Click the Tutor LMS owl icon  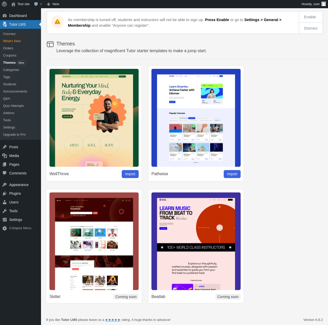(5, 24)
